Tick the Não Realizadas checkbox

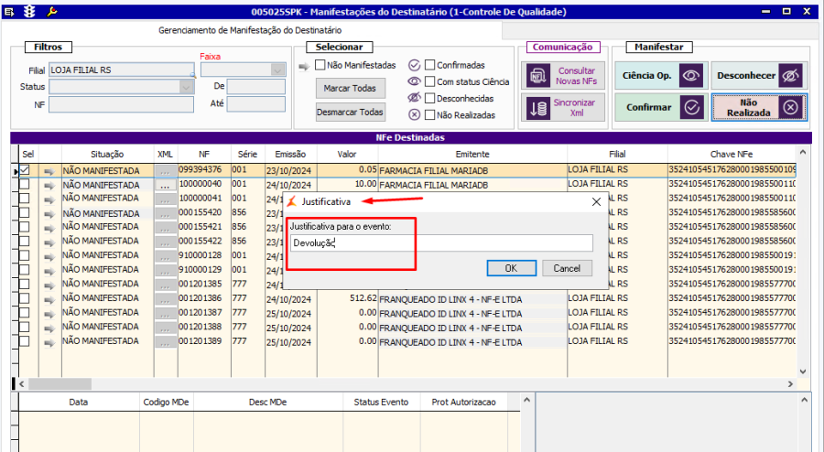point(430,114)
